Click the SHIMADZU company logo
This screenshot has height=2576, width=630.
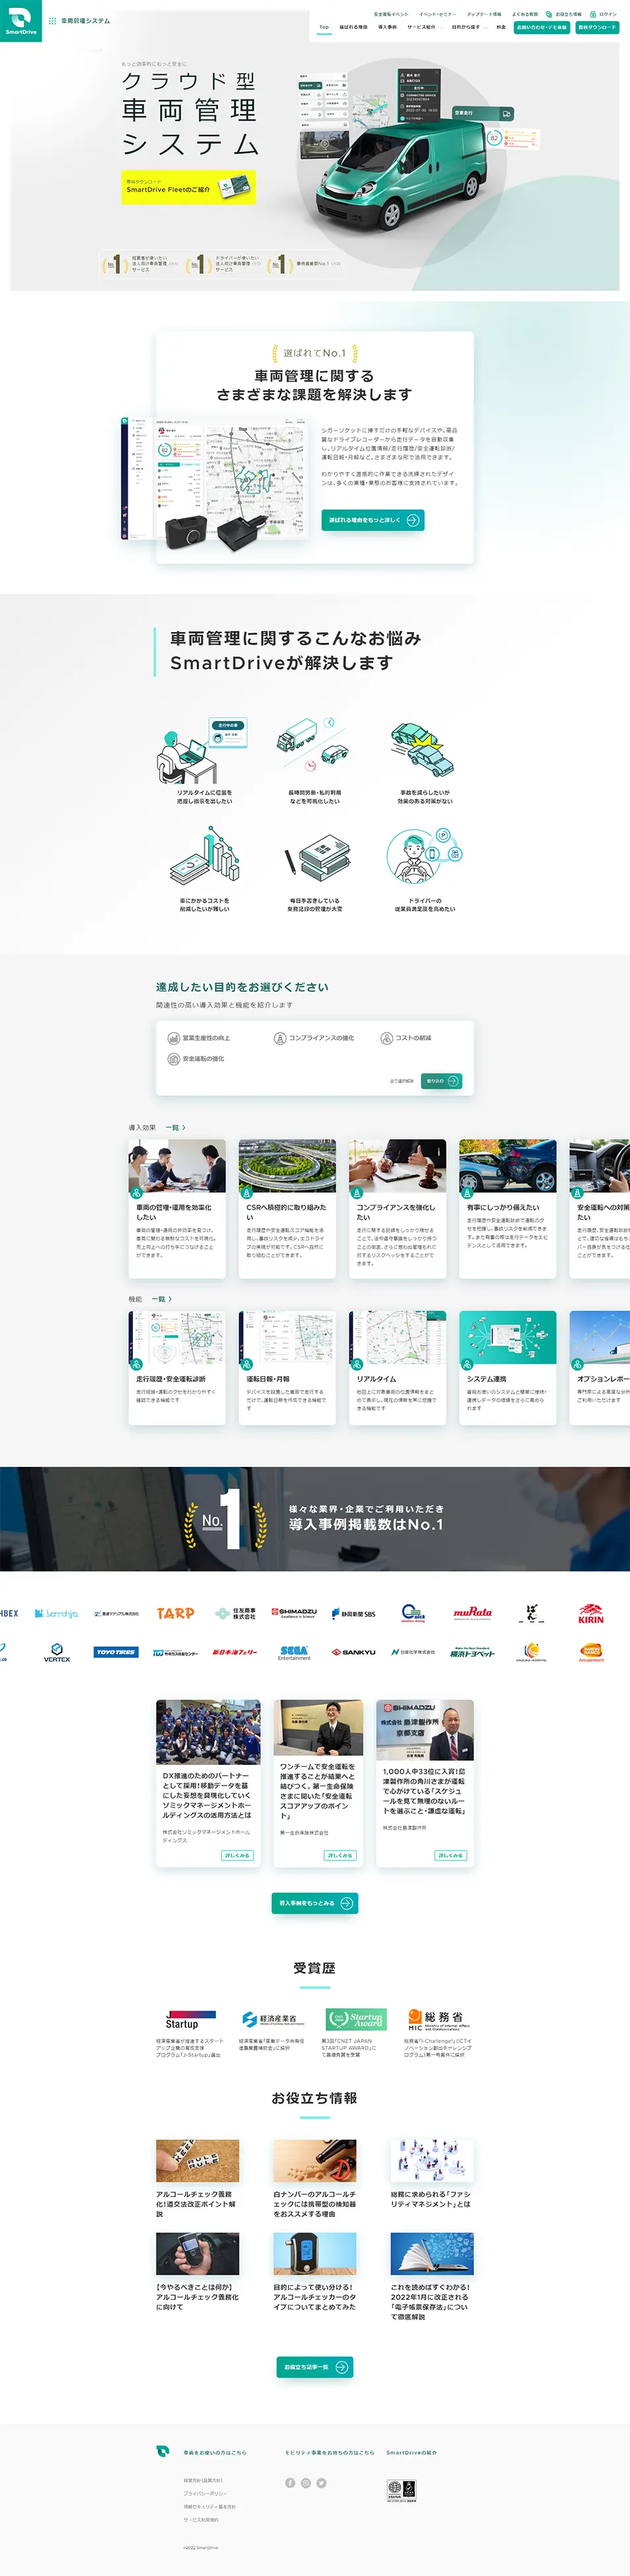(x=296, y=1613)
